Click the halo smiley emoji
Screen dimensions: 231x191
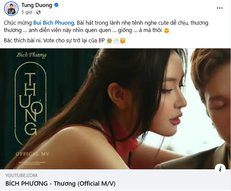[123, 41]
